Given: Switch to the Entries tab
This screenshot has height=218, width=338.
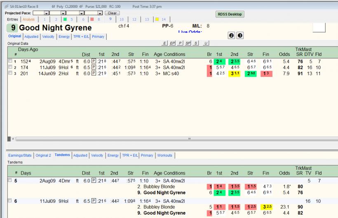Looking at the screenshot, I should click(x=12, y=19).
